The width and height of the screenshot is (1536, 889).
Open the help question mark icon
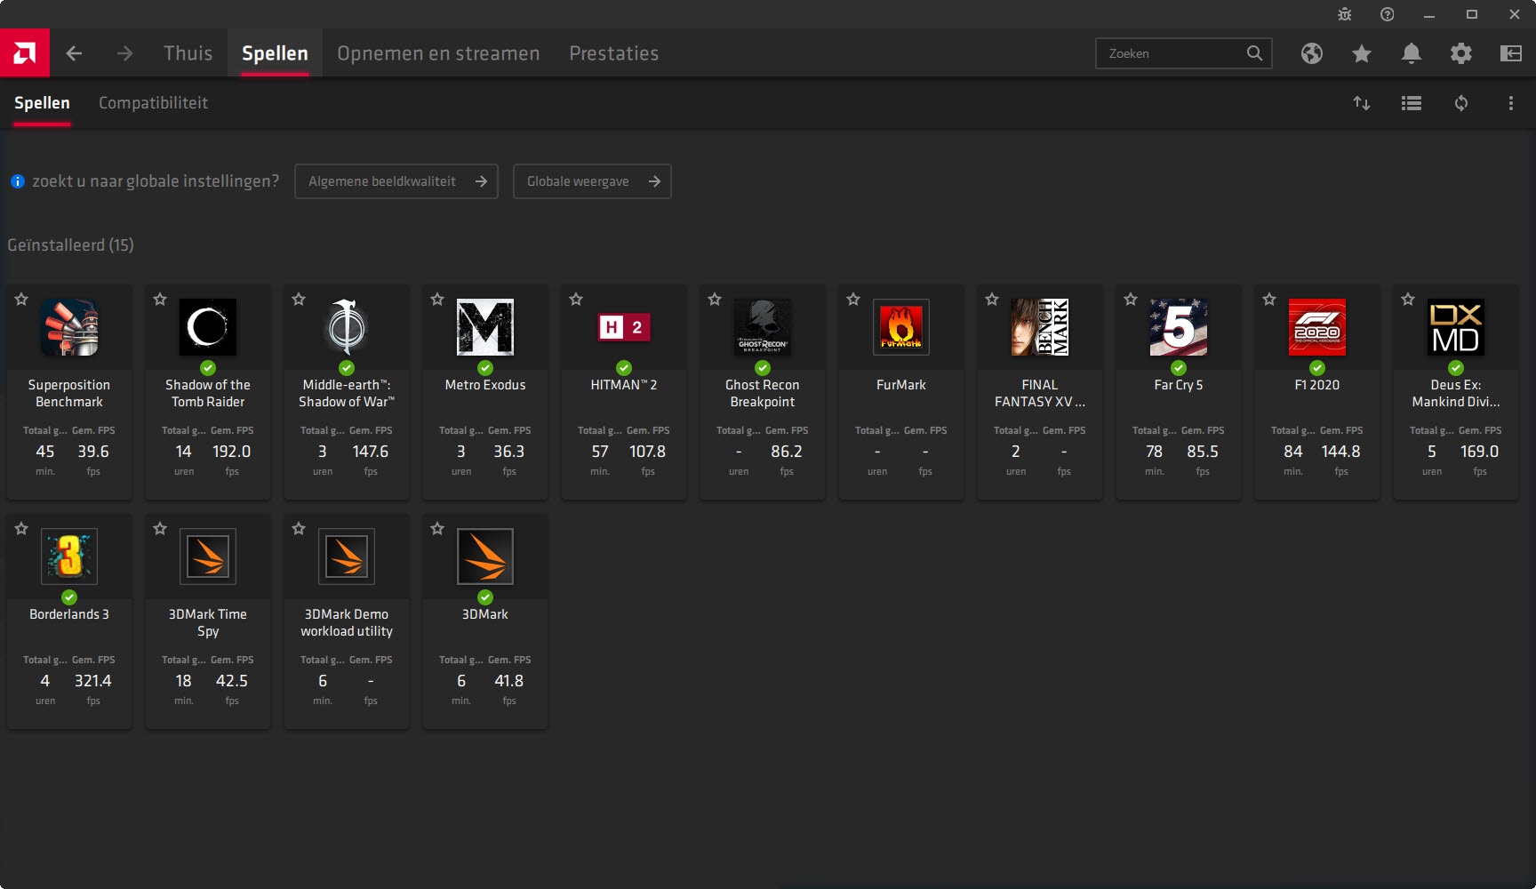pos(1388,14)
